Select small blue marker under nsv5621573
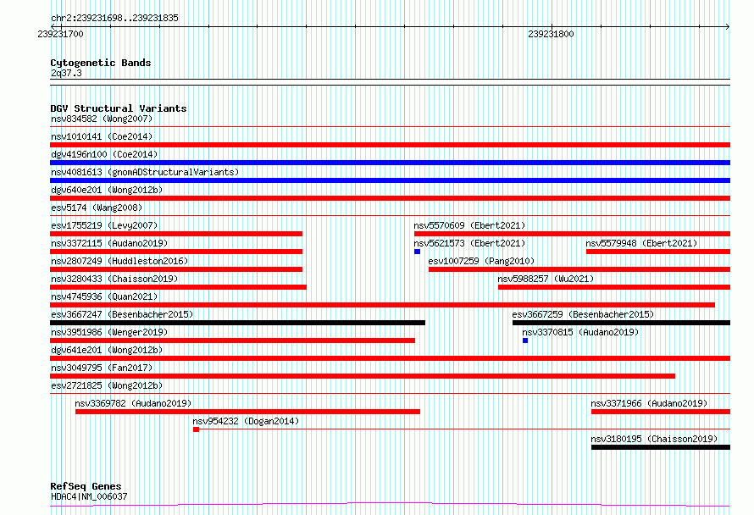 [417, 252]
